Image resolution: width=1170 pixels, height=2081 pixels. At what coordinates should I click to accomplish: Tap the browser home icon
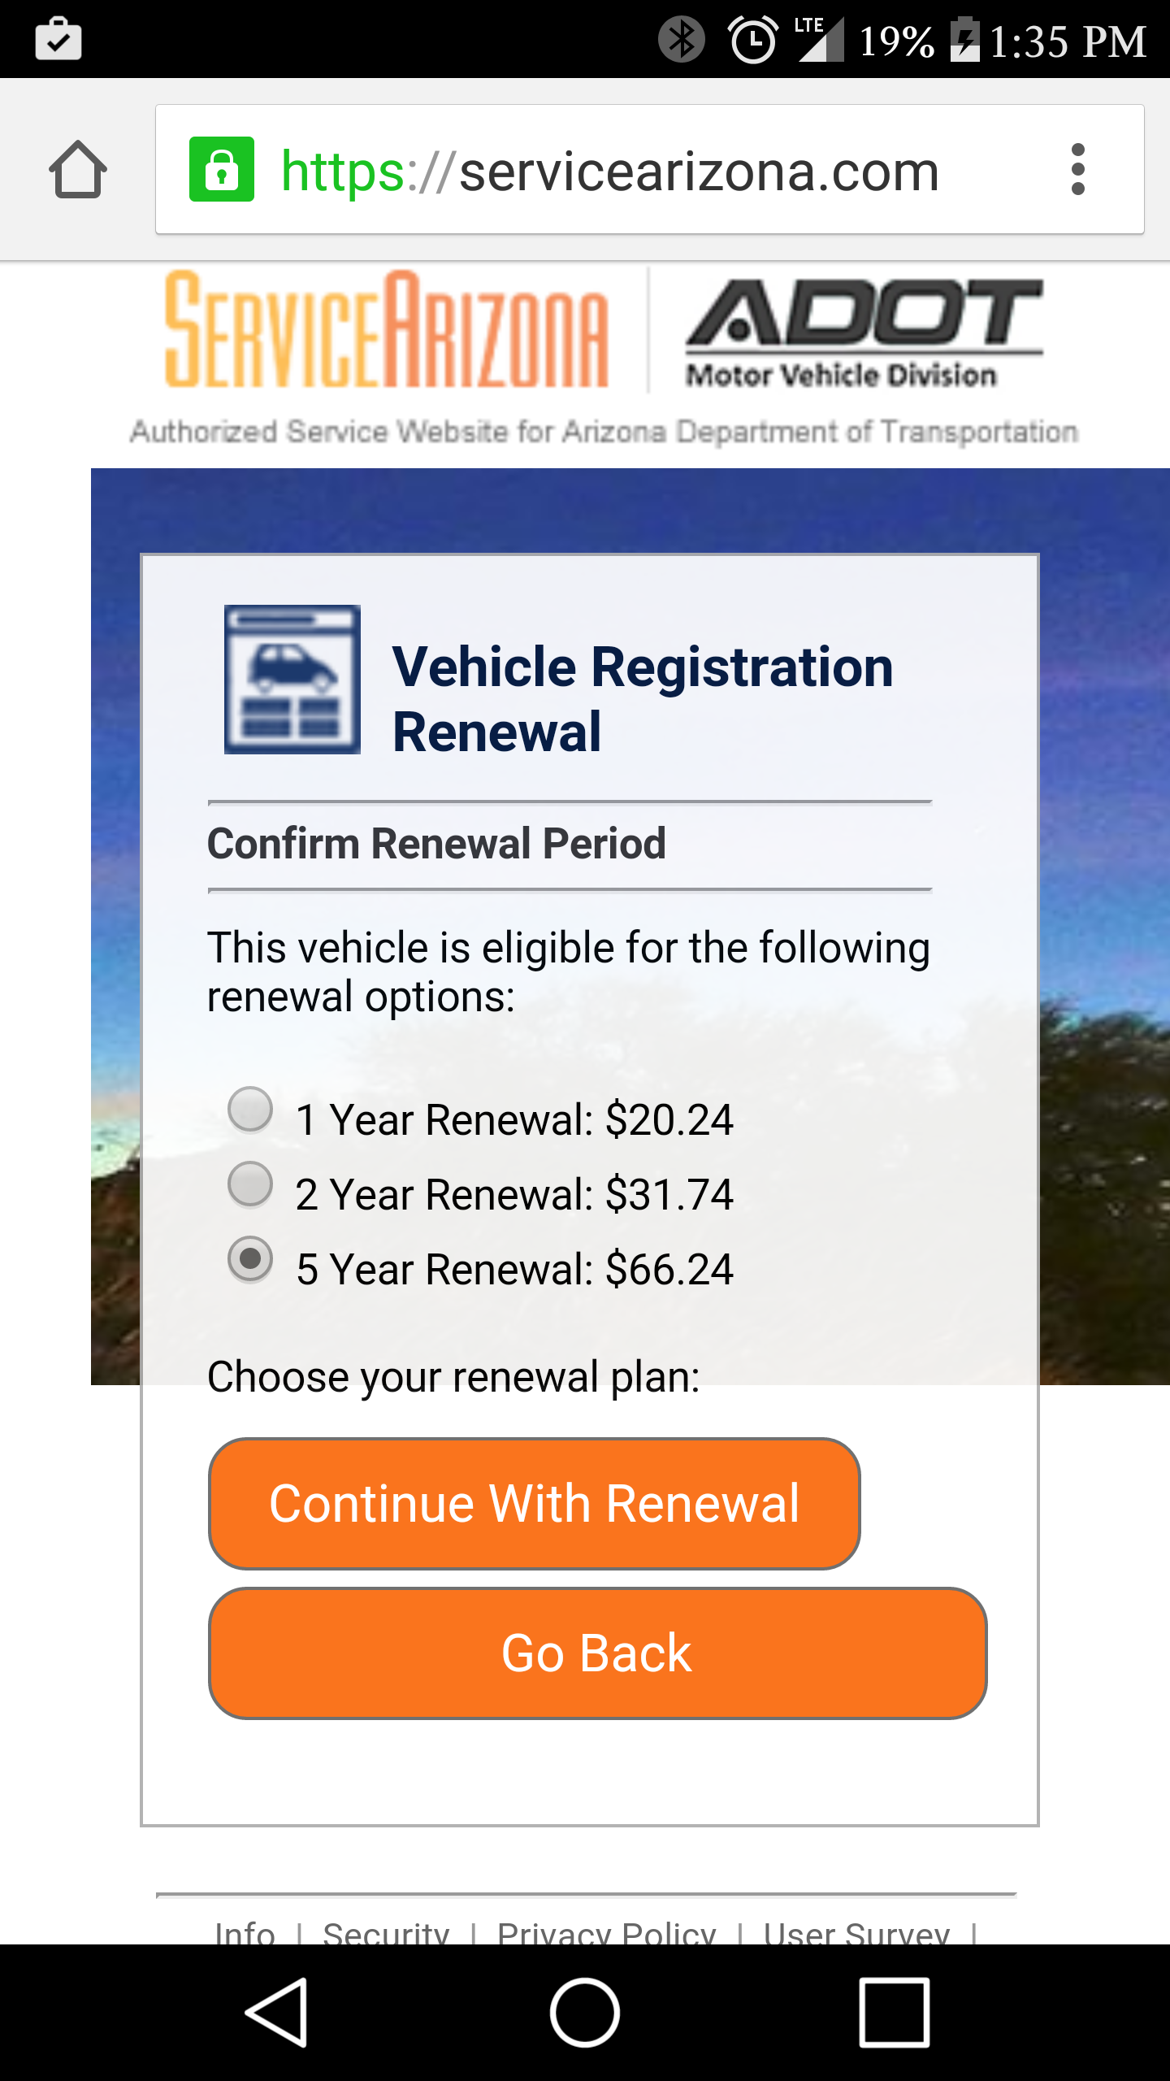[78, 170]
